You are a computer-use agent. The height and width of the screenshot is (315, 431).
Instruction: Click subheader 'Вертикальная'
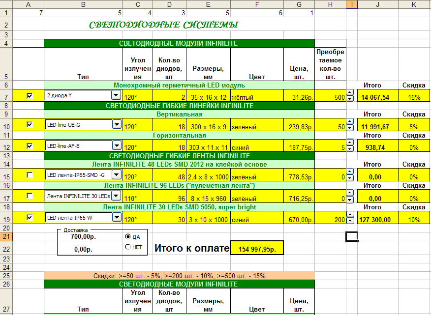point(179,114)
